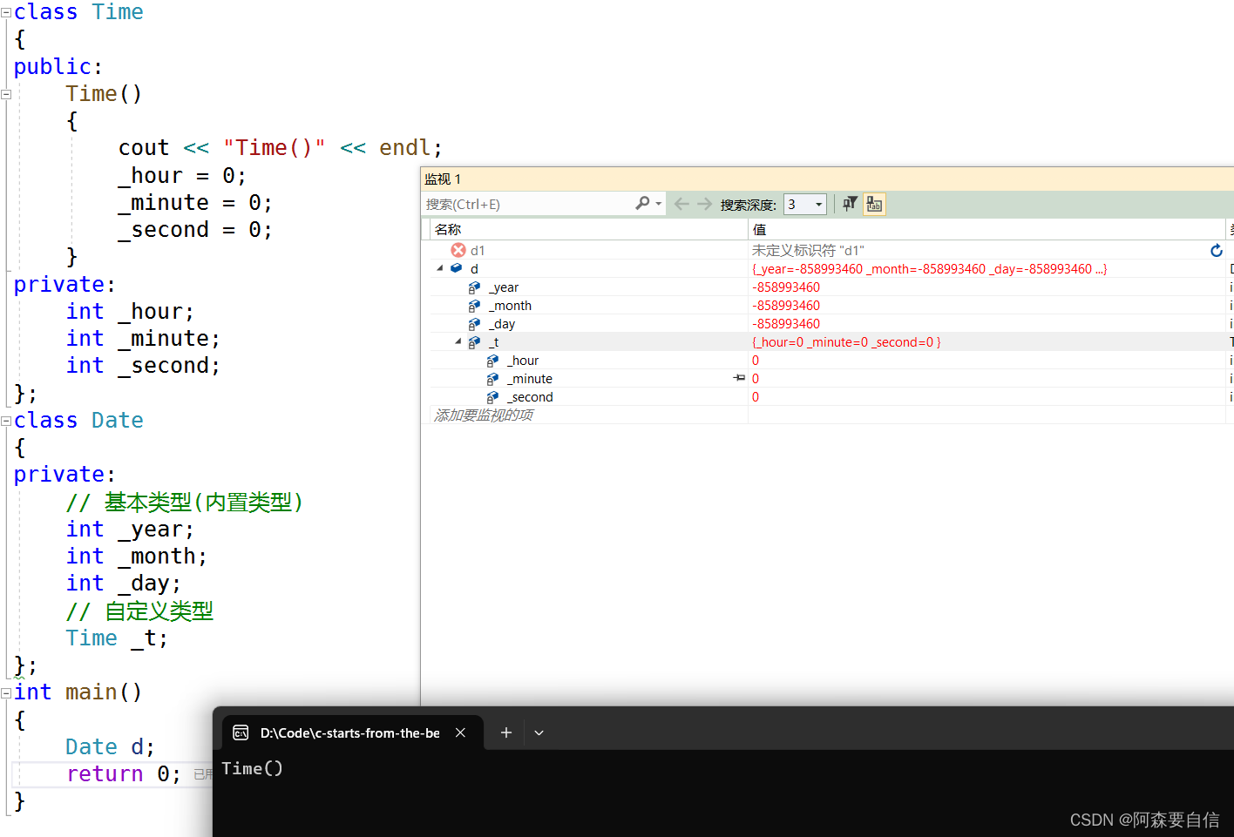The height and width of the screenshot is (837, 1234).
Task: Pin the _minute watch value
Action: pos(739,378)
